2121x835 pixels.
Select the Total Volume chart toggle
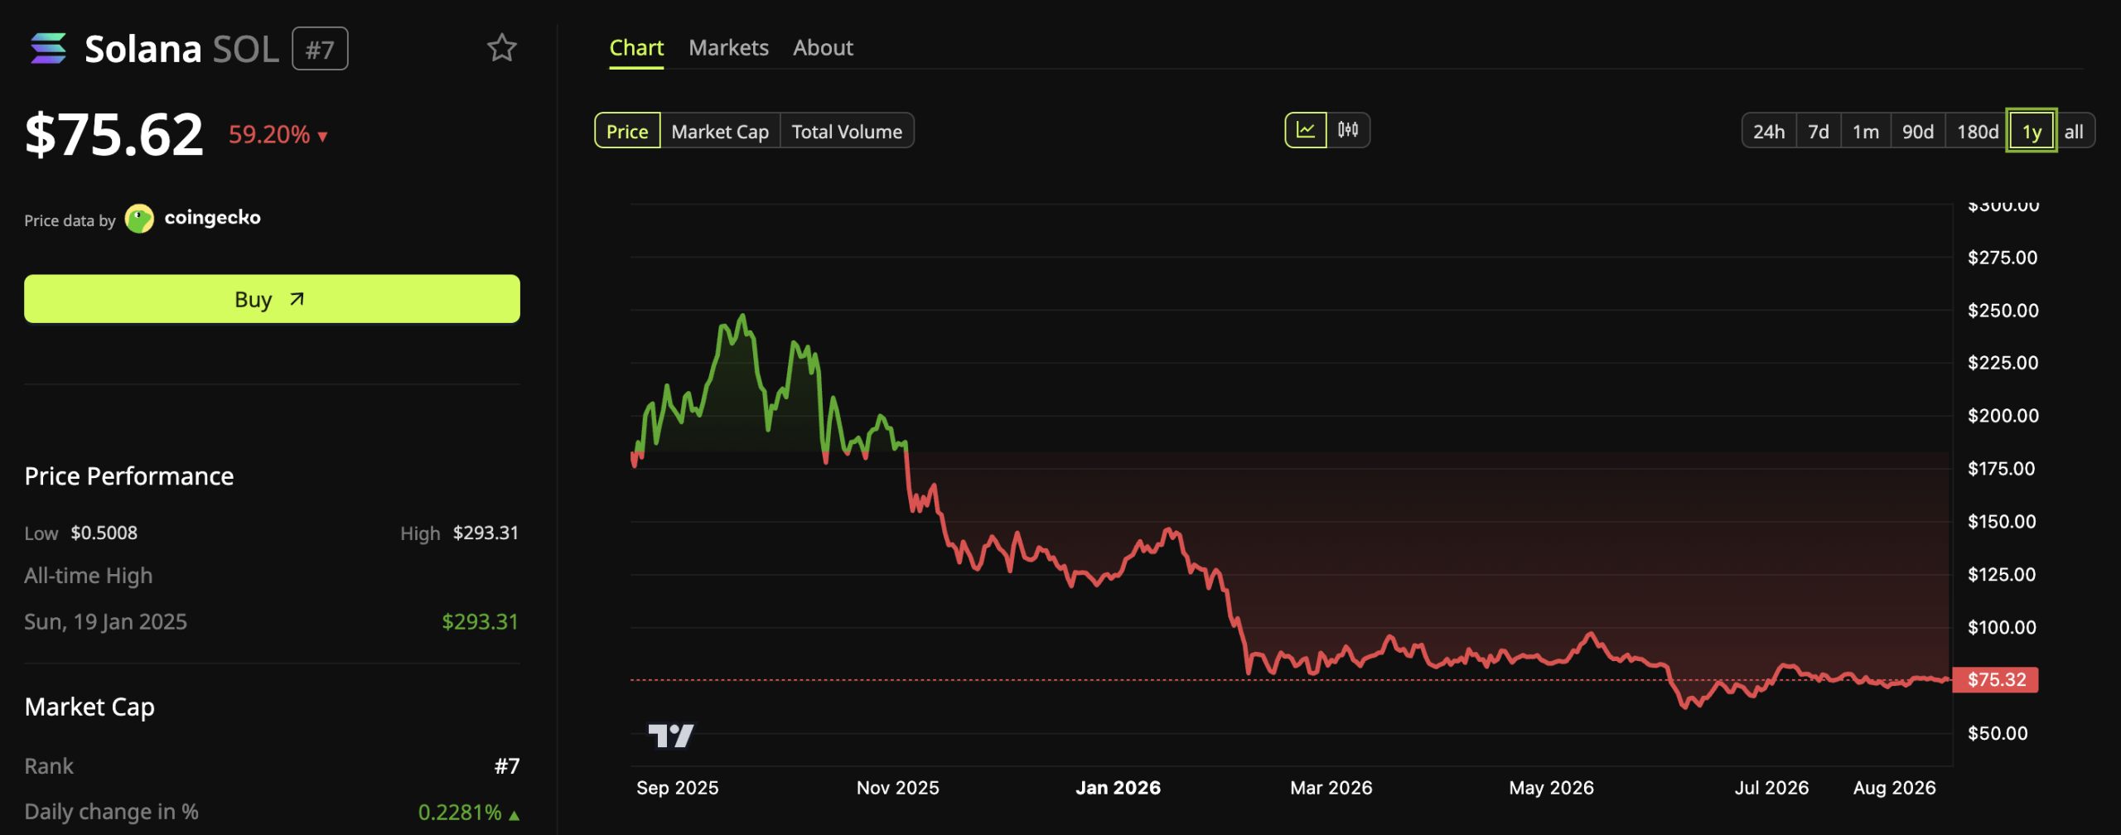847,131
